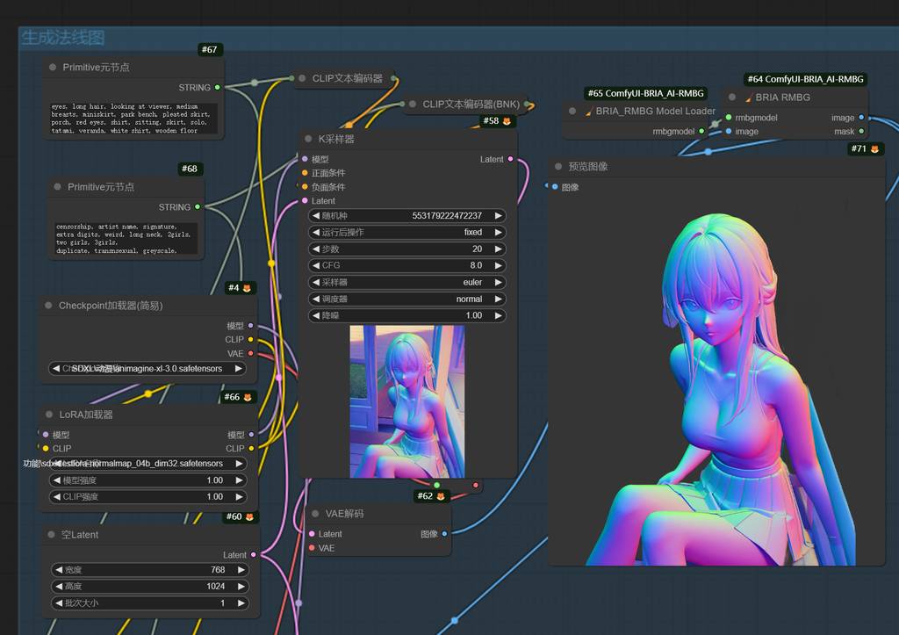This screenshot has width=899, height=635.
Task: Click the BRIA_RMBG Model Loader title icon
Action: [x=589, y=112]
